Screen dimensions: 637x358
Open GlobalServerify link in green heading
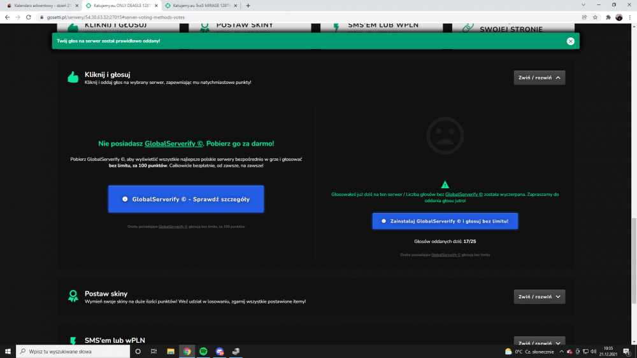coord(173,144)
